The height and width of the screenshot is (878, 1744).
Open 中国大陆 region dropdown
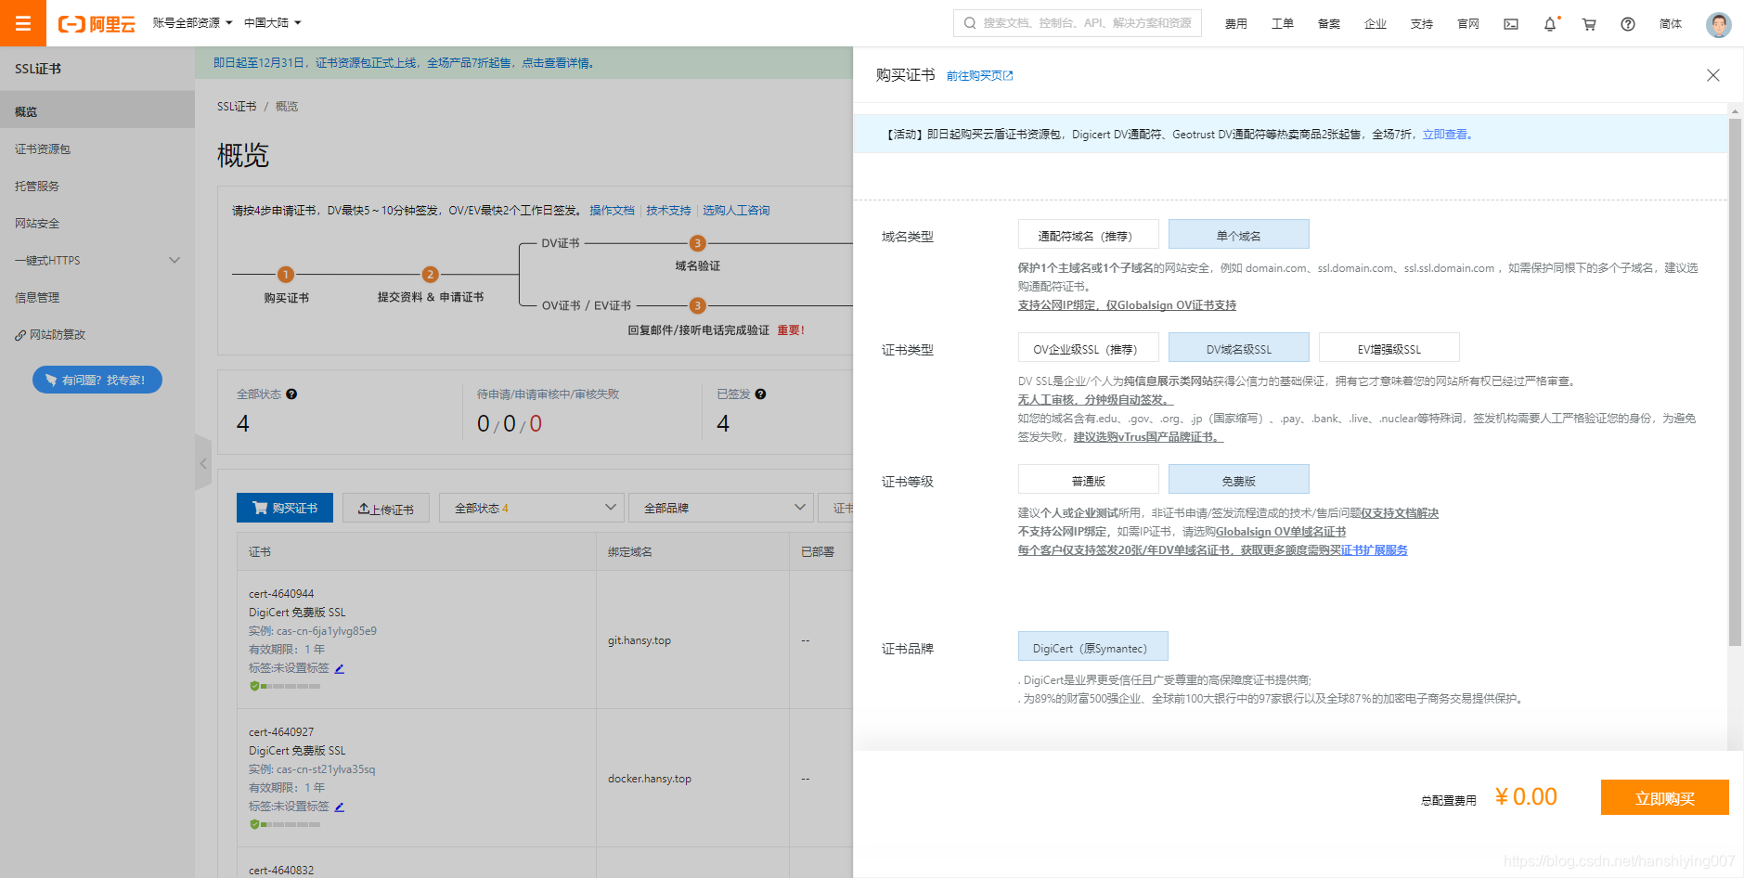272,23
